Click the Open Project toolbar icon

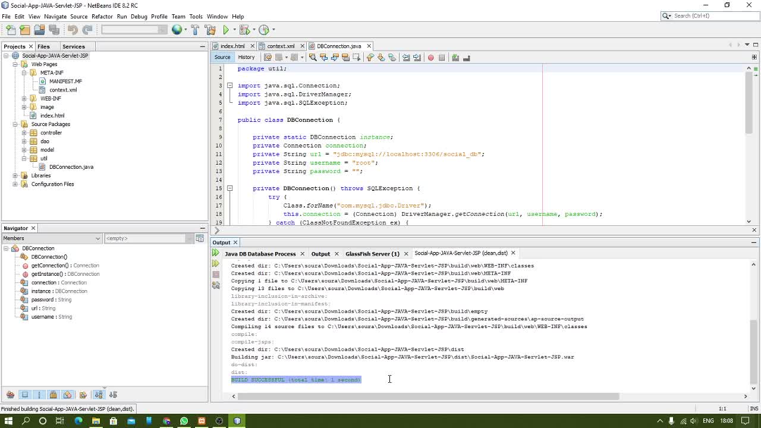[39, 29]
